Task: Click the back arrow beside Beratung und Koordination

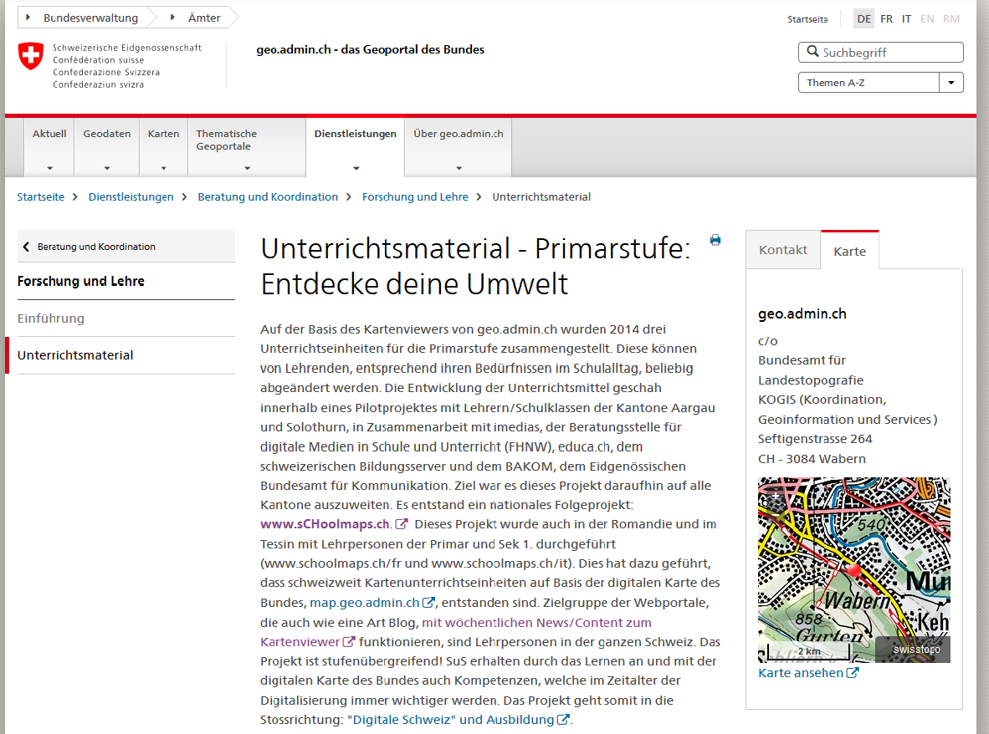Action: click(26, 247)
